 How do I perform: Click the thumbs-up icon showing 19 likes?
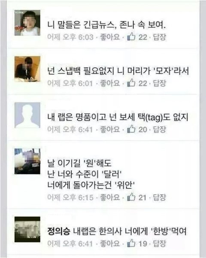click(x=131, y=243)
